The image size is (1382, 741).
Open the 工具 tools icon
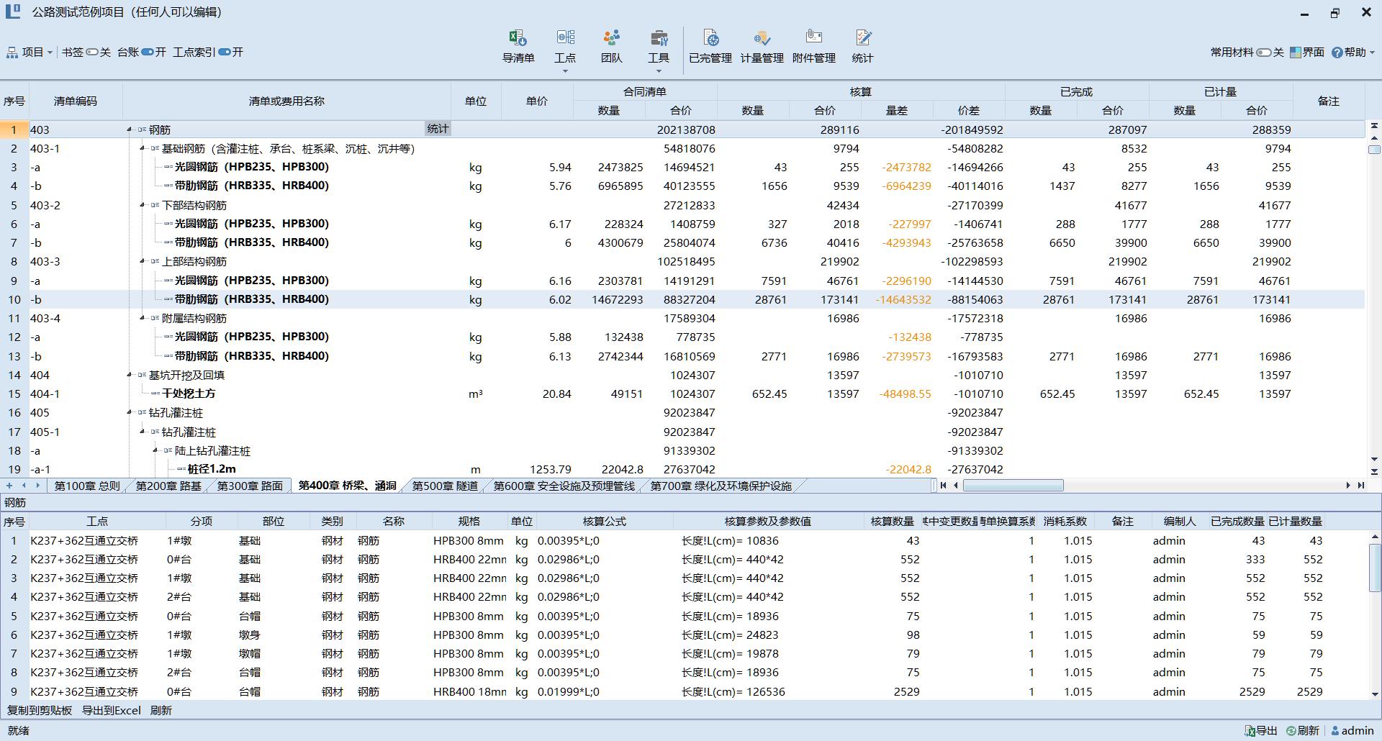(x=659, y=37)
